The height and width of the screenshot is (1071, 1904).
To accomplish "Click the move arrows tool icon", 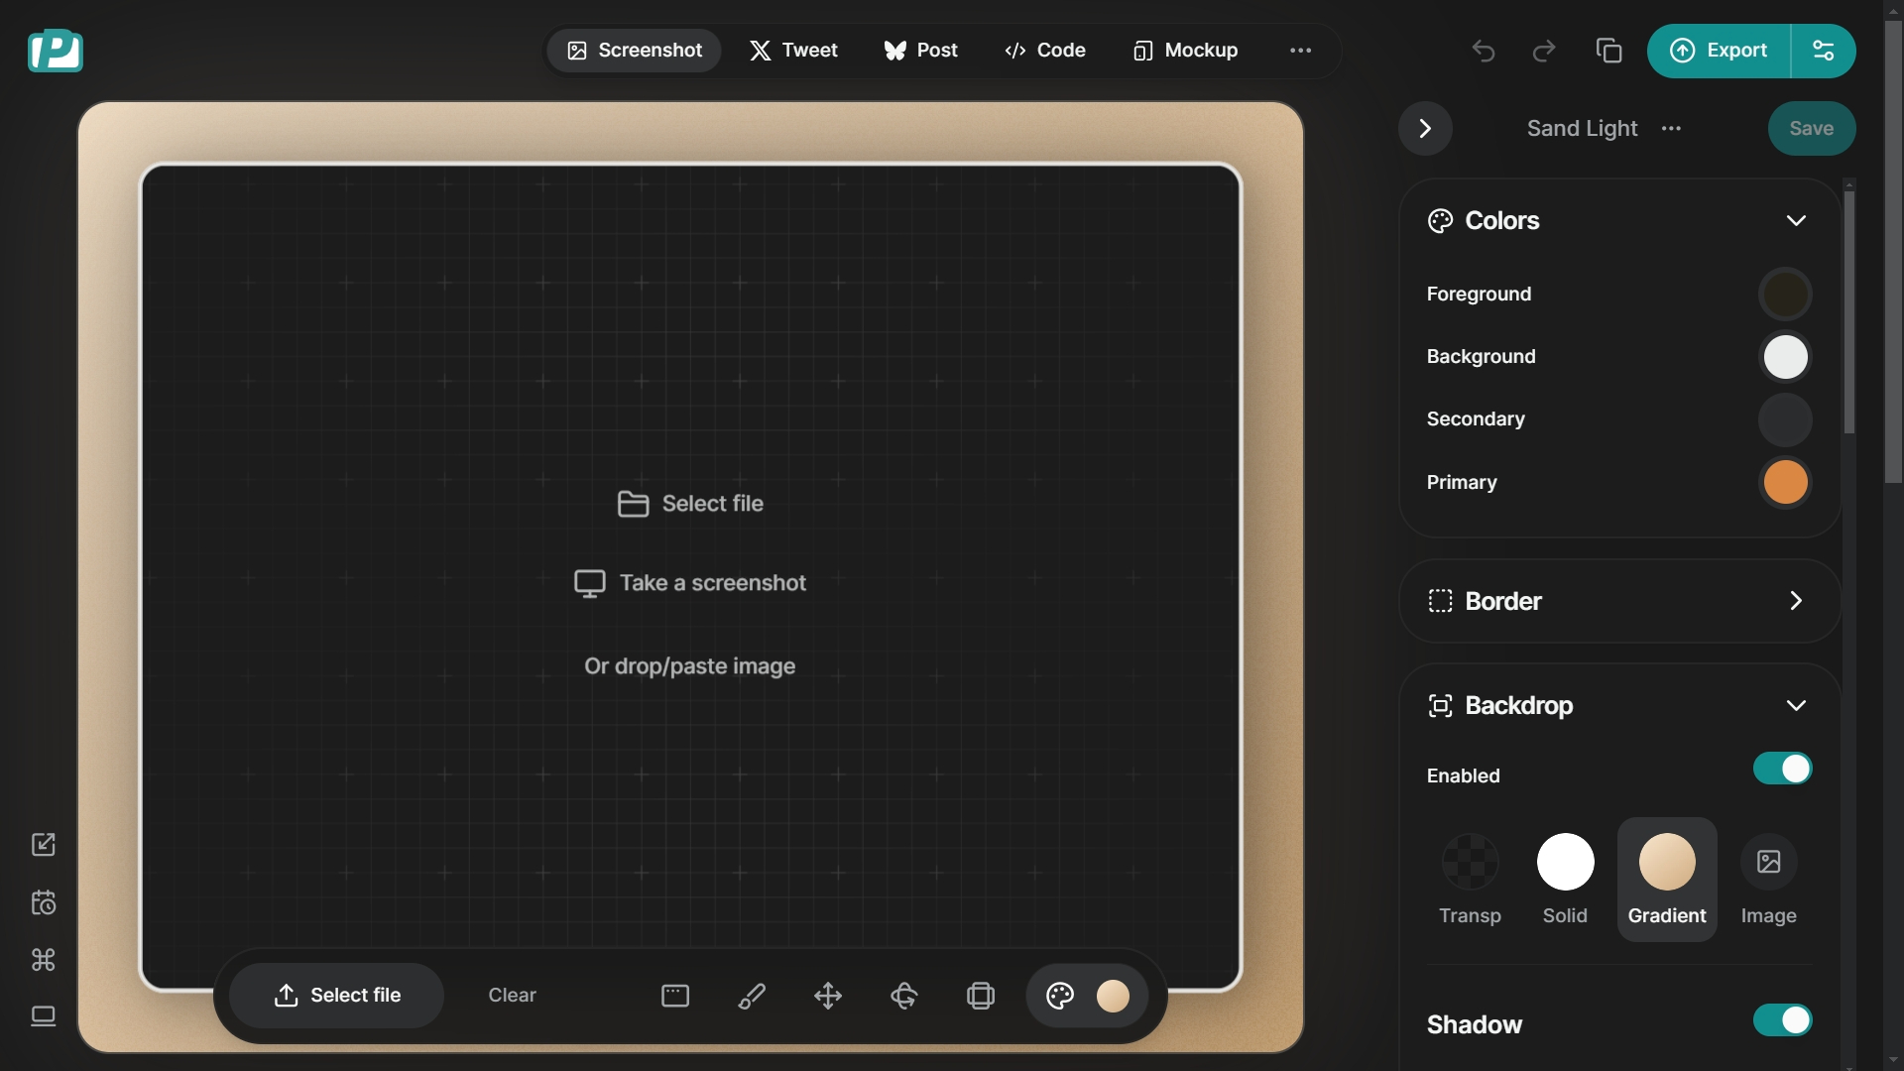I will pyautogui.click(x=828, y=996).
